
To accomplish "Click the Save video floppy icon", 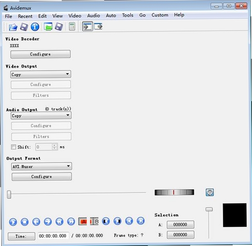I will 24,27.
